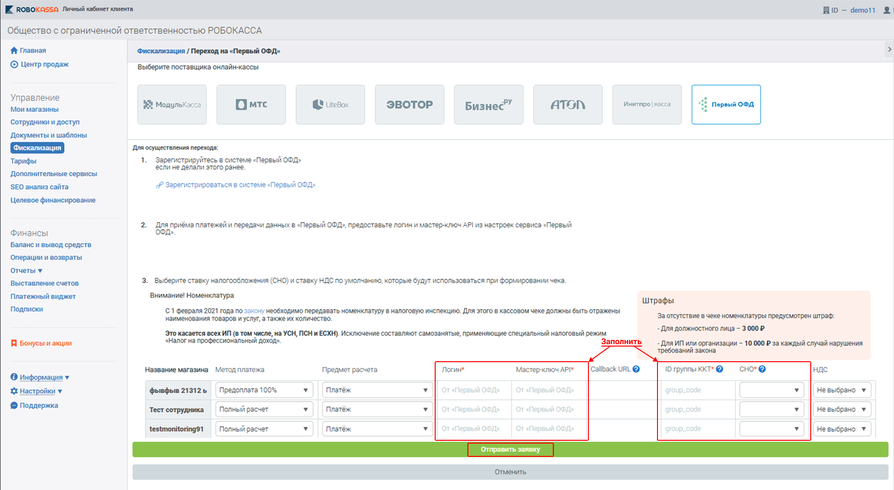Open the highlighted Фискализация menu item
This screenshot has width=894, height=490.
tap(37, 148)
